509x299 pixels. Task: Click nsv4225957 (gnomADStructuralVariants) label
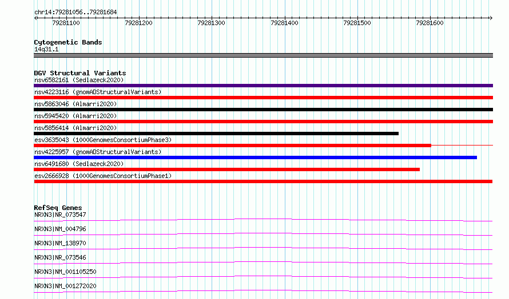click(98, 152)
